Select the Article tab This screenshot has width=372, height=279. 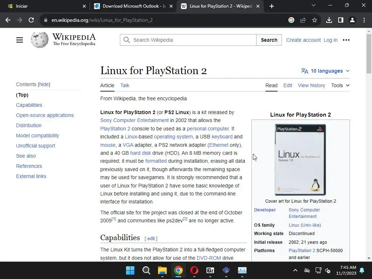[107, 85]
